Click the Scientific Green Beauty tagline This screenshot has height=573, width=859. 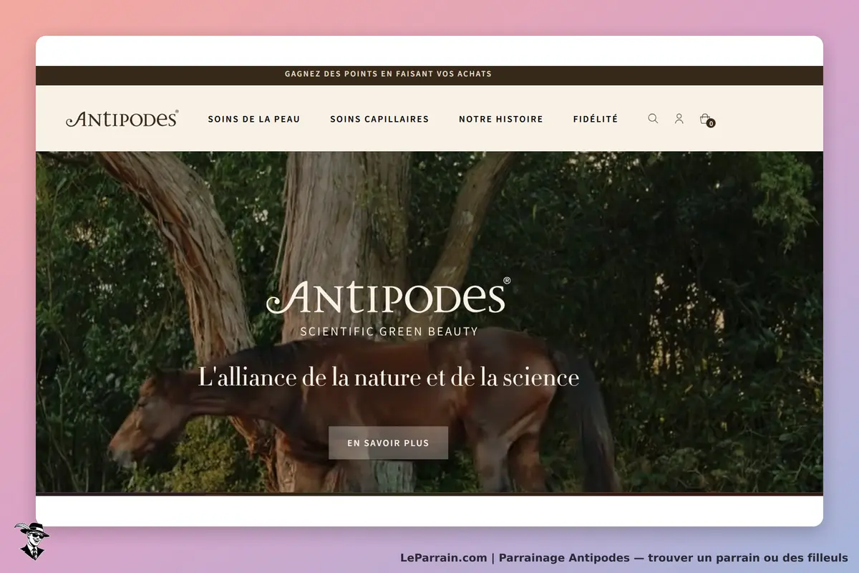[x=389, y=332]
